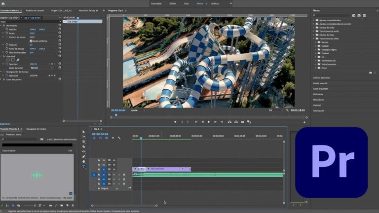Switch to the Ámbitos de Lumetri tab

[x=35, y=11]
